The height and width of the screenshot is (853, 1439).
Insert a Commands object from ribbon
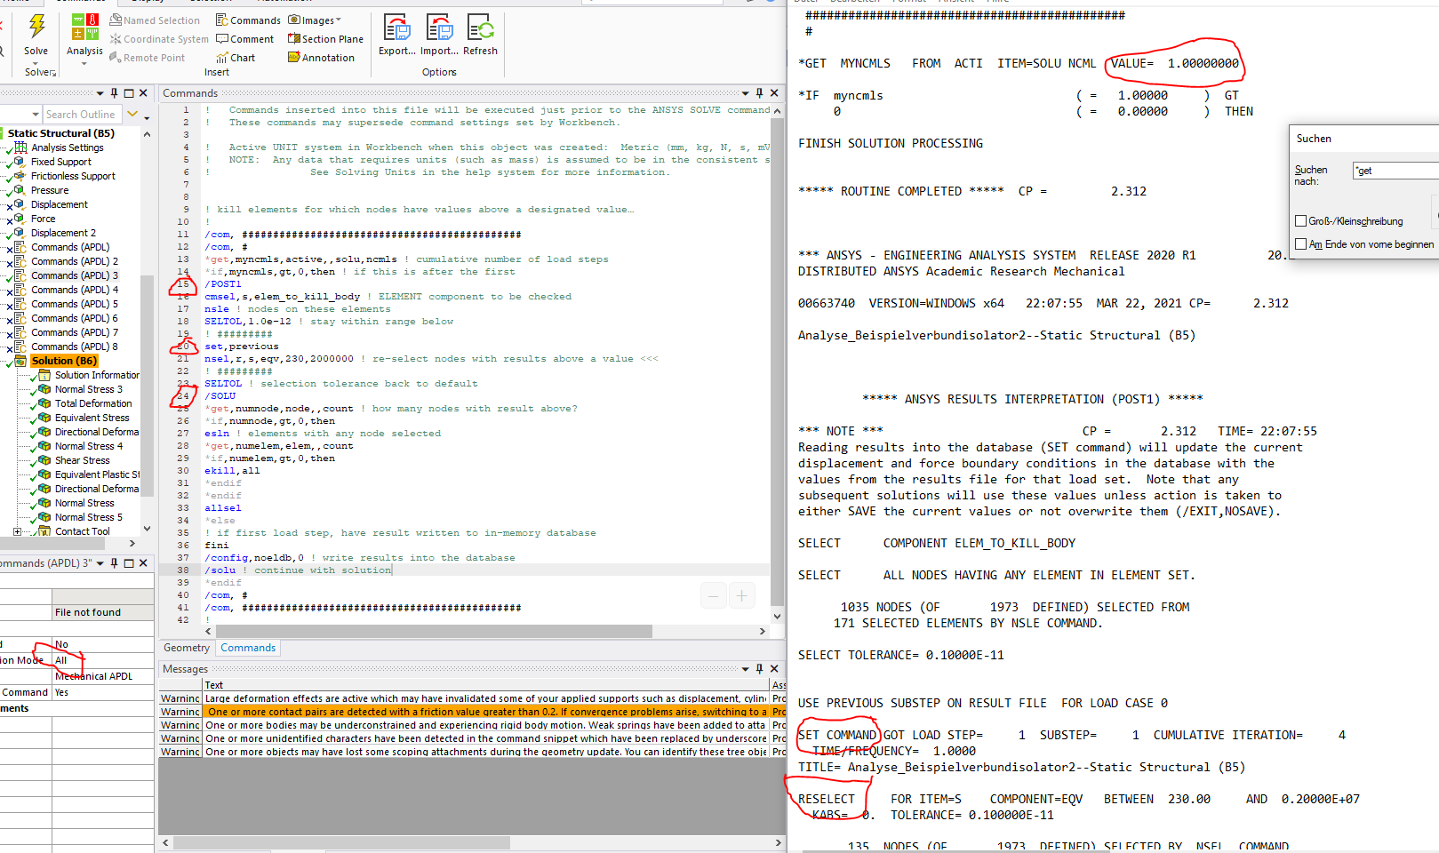(248, 20)
